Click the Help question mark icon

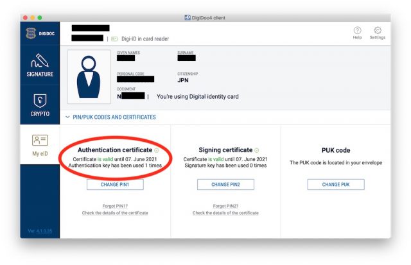click(357, 30)
